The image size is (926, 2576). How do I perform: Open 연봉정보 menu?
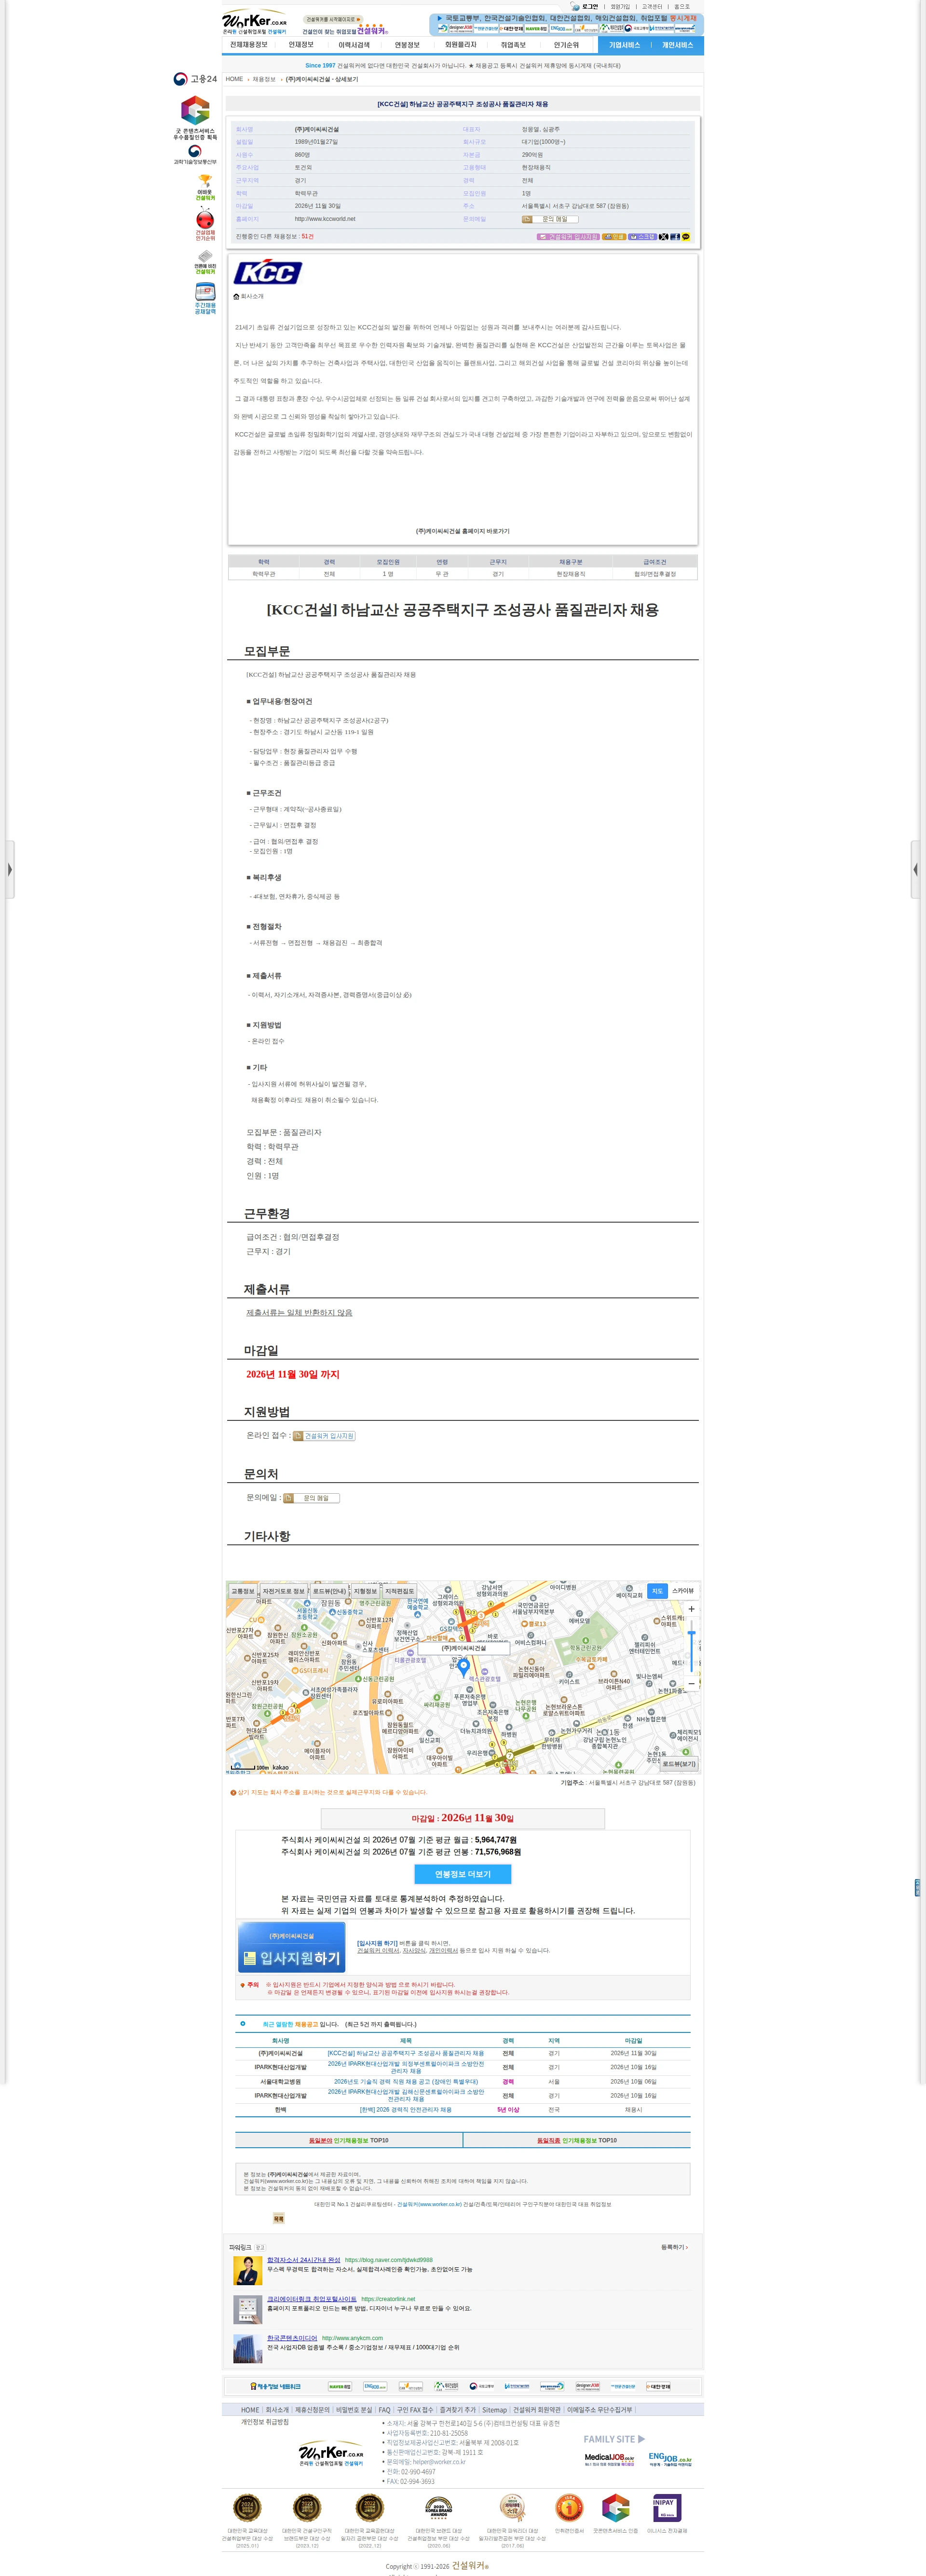pyautogui.click(x=407, y=45)
